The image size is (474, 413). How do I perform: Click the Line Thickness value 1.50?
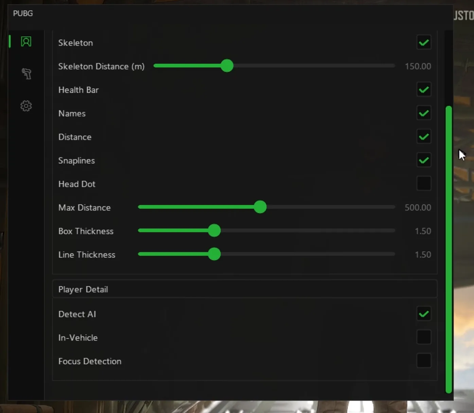point(423,255)
